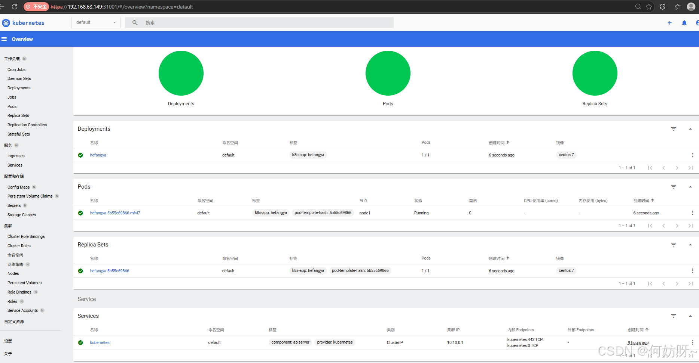Screen dimensions: 699x363
Task: Open actions menu for hefangya-5b55c69866 replica set
Action: (692, 271)
